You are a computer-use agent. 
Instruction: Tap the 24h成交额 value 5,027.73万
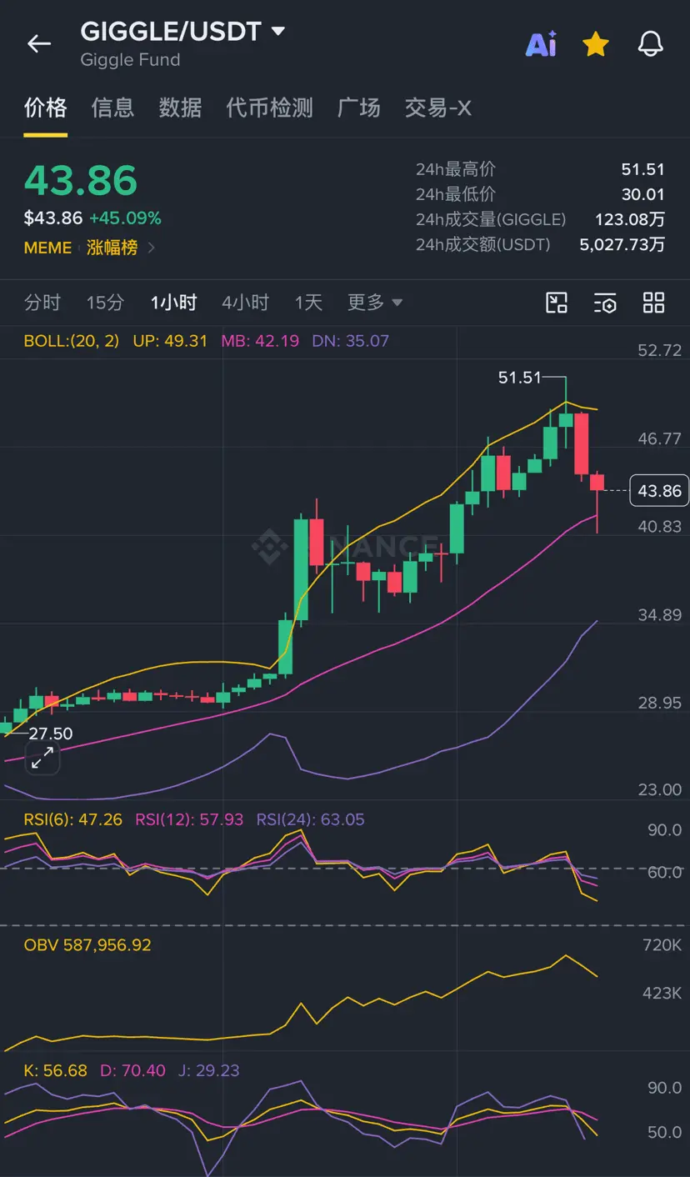pyautogui.click(x=622, y=244)
